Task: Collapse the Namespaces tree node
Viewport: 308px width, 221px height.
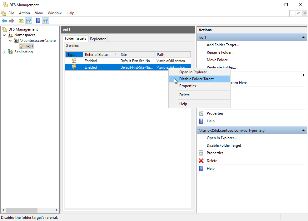Action: click(4, 35)
